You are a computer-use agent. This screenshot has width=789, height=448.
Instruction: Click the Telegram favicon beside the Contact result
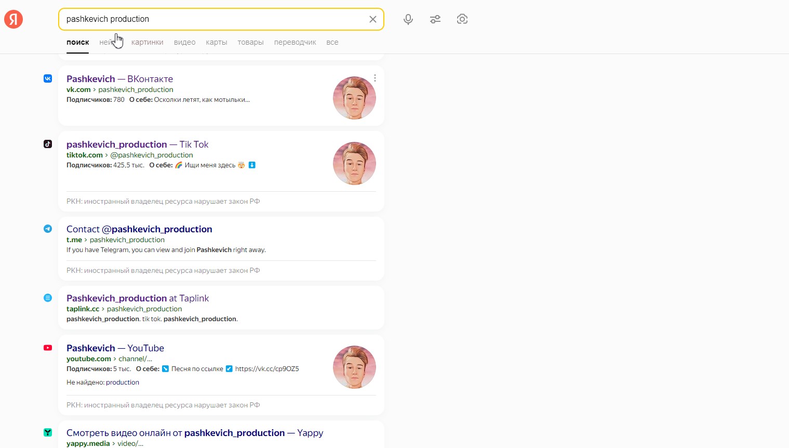(48, 229)
